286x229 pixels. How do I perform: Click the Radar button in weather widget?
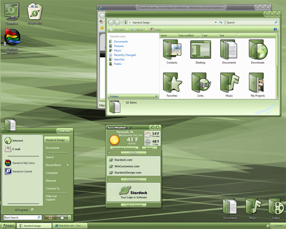[x=149, y=148]
